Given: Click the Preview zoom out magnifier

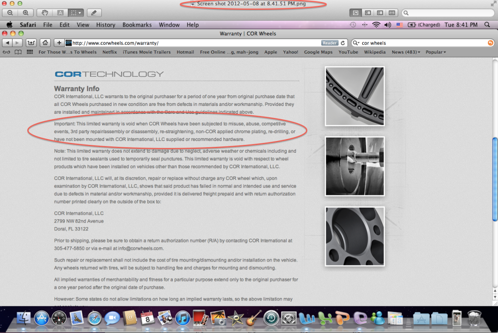Looking at the screenshot, I should click(x=10, y=13).
